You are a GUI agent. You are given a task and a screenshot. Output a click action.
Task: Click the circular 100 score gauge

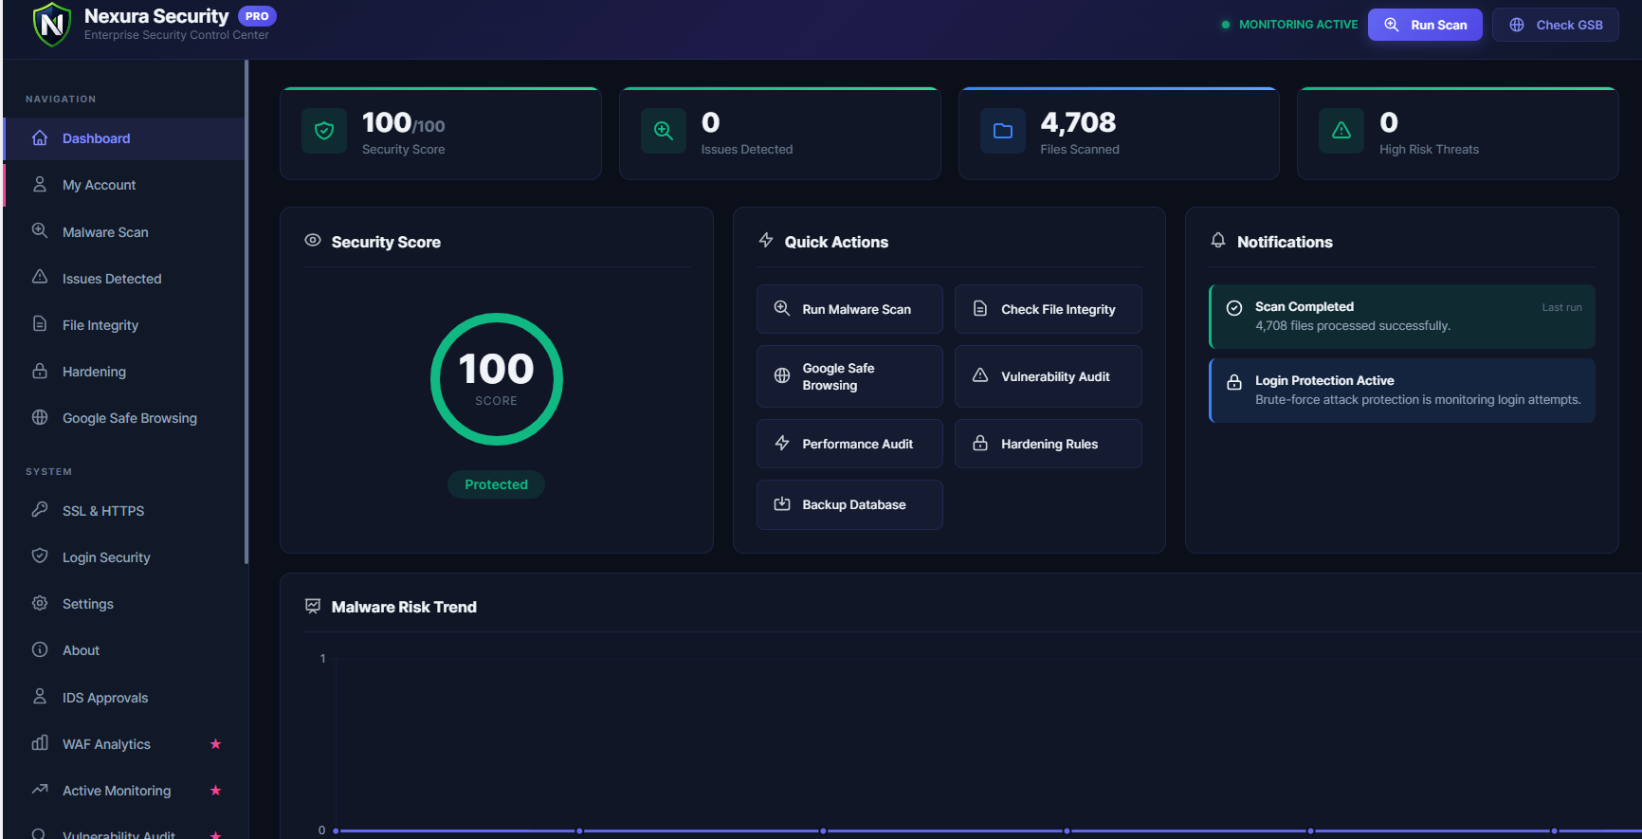(x=497, y=379)
